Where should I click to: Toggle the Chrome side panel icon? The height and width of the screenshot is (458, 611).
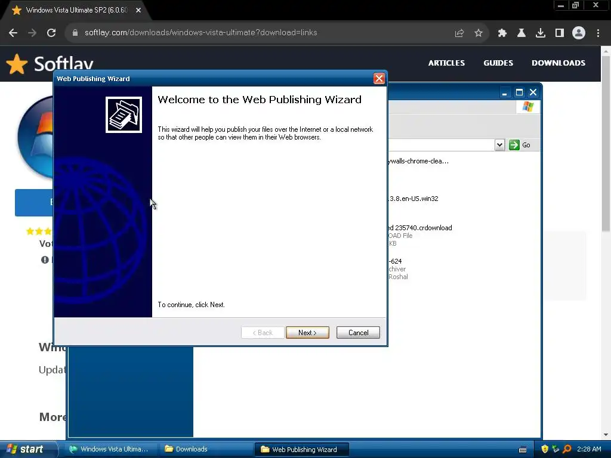pyautogui.click(x=560, y=33)
